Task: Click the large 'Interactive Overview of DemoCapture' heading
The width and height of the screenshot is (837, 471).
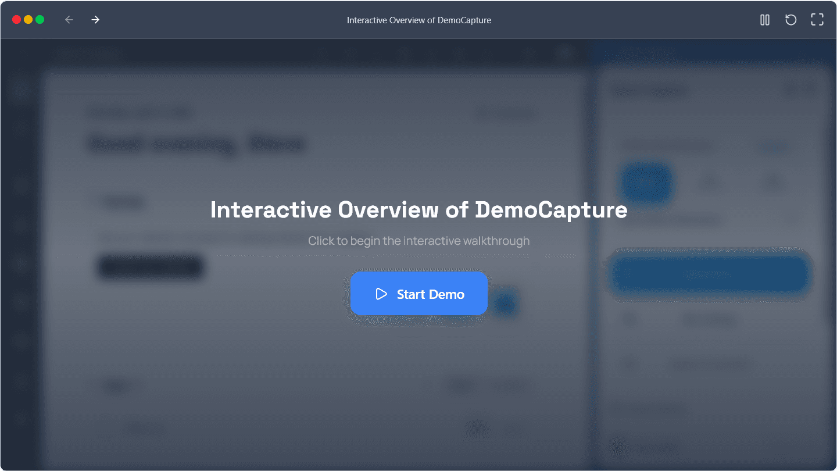Action: 419,210
